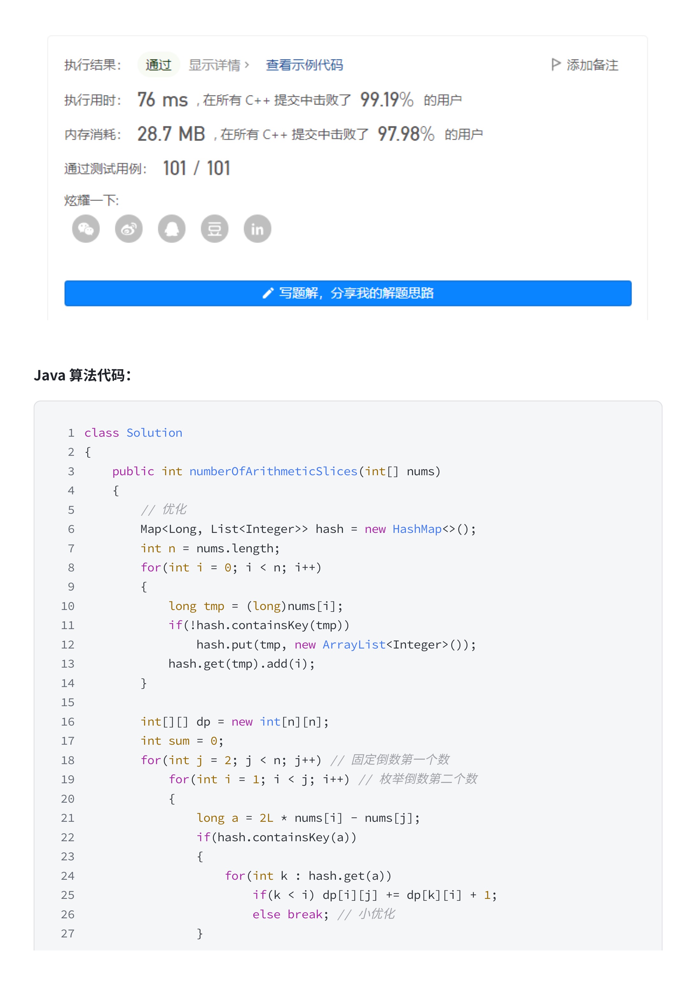
Task: Click the Java 算法代码 heading
Action: pyautogui.click(x=82, y=375)
